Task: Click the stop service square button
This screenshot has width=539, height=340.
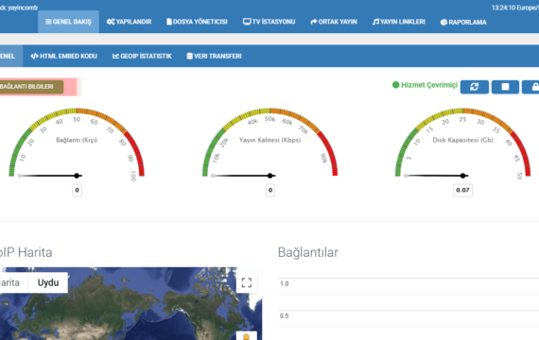Action: pos(505,87)
